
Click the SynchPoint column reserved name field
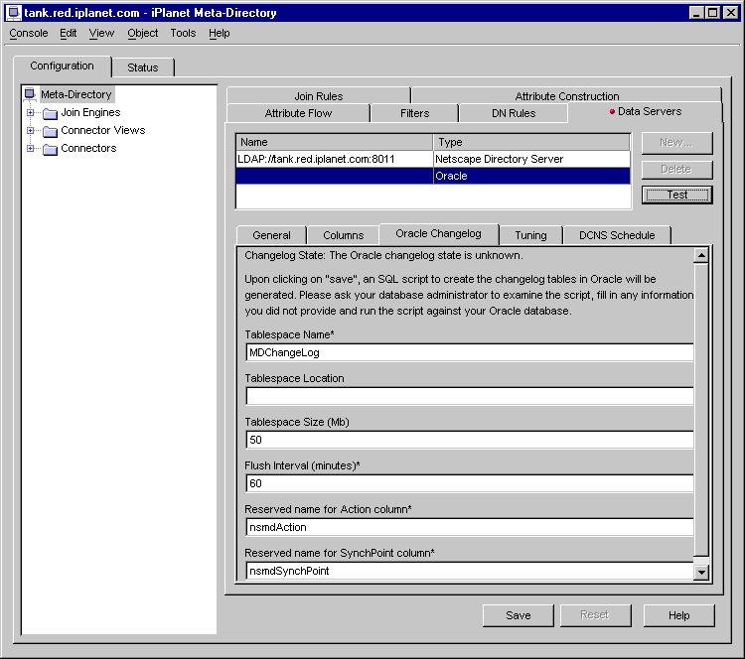470,571
